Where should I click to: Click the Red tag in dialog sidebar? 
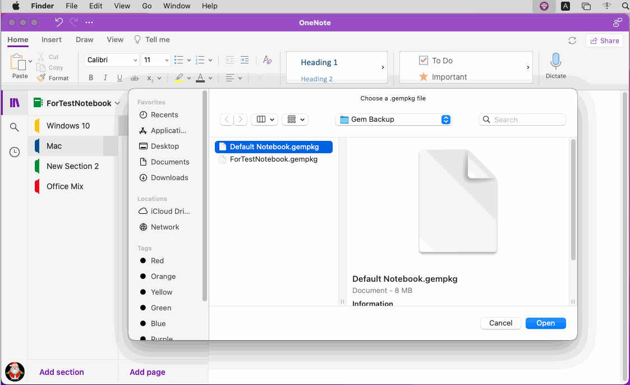pos(157,261)
